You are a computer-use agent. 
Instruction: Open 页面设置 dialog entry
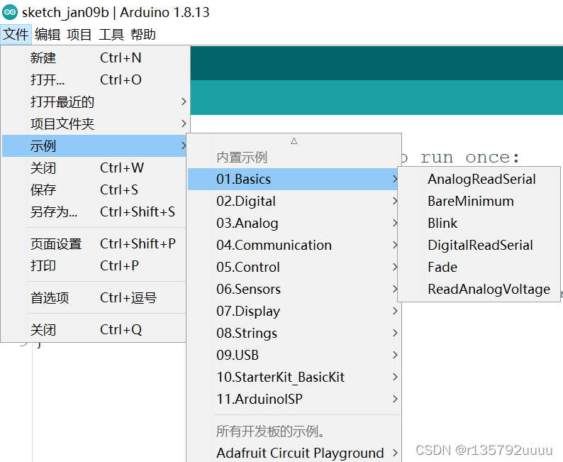(x=96, y=244)
